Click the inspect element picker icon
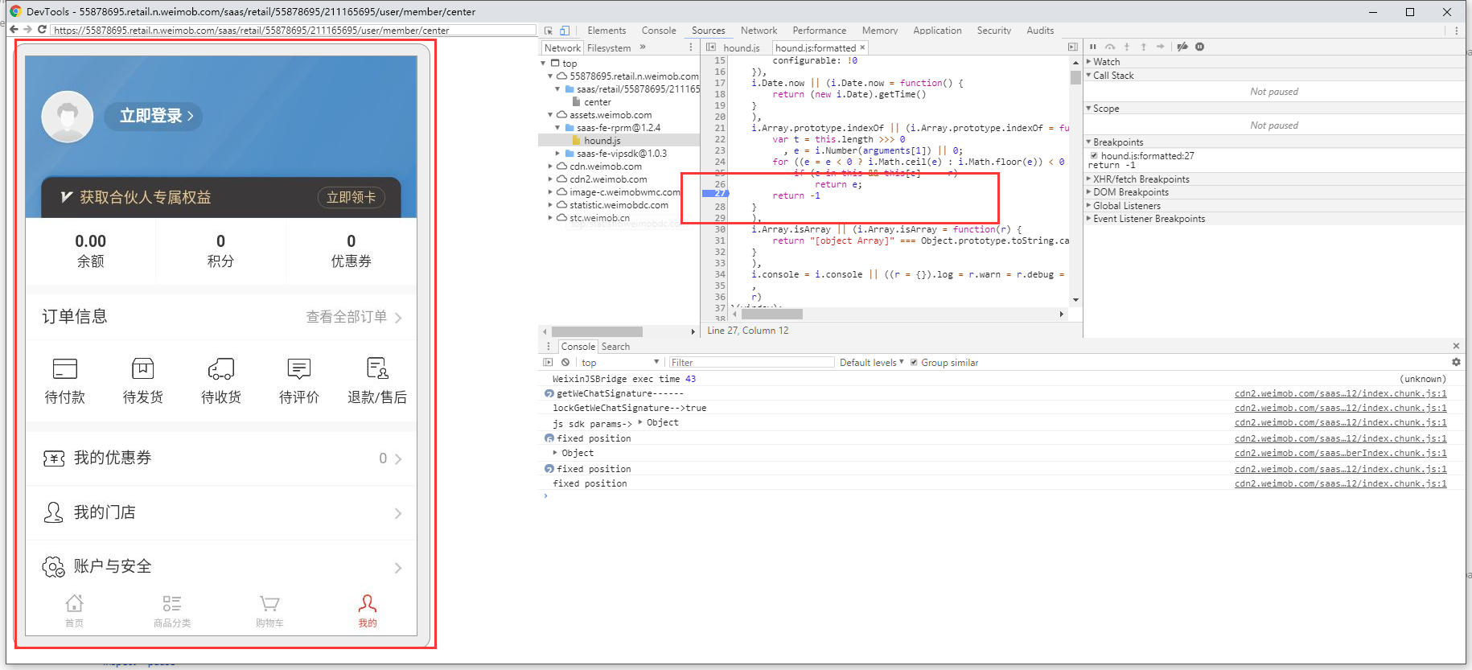This screenshot has width=1472, height=670. click(x=549, y=31)
